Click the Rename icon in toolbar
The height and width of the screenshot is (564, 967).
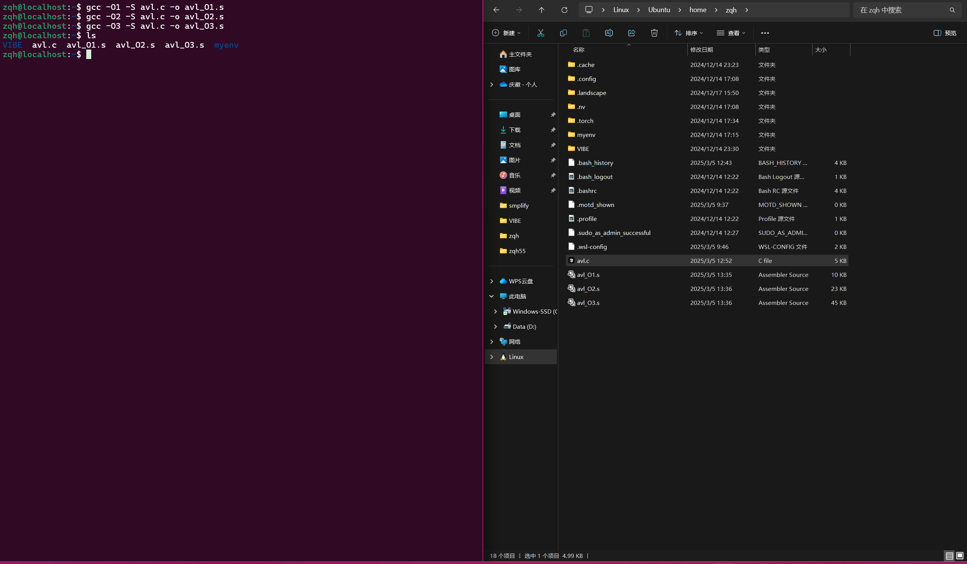[x=609, y=33]
